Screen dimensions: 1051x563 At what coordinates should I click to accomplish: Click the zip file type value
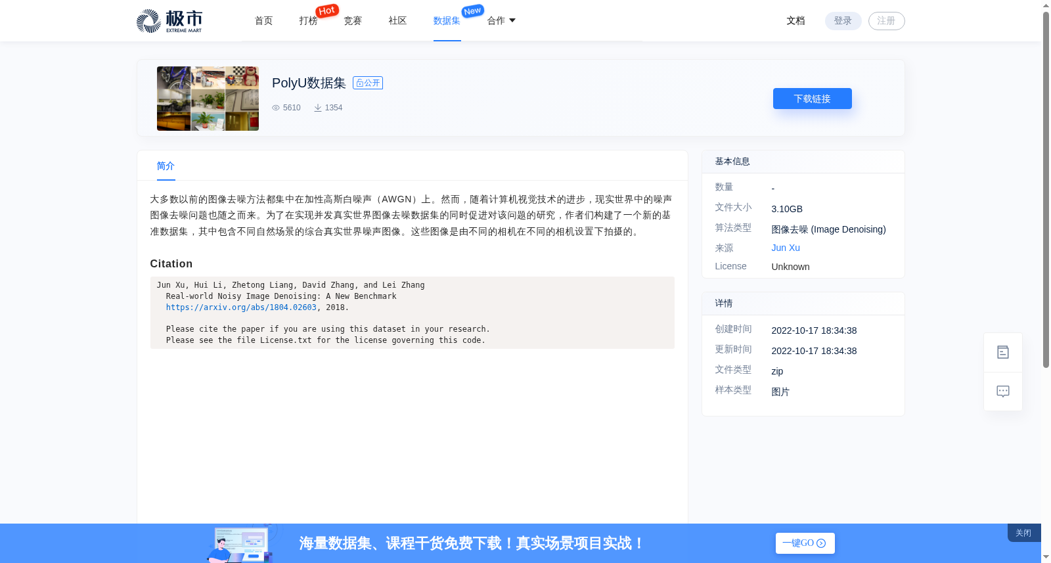(x=777, y=371)
